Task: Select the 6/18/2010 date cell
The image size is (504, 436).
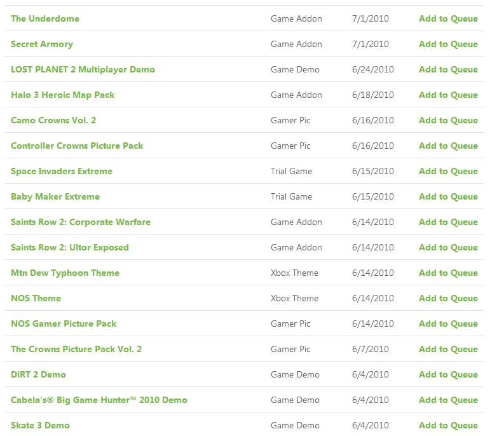Action: (373, 95)
